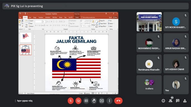The width and height of the screenshot is (191, 107).
Task: Click the 9 others participants tile
Action: 149,85
